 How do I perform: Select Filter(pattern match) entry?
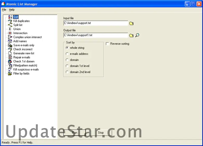click(x=25, y=65)
